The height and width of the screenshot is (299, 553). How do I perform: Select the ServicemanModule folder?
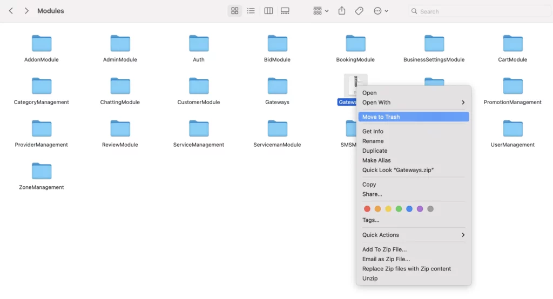pyautogui.click(x=278, y=128)
